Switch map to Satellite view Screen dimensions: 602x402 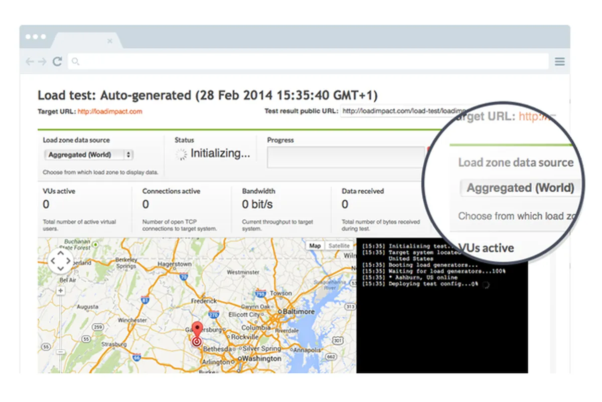339,246
